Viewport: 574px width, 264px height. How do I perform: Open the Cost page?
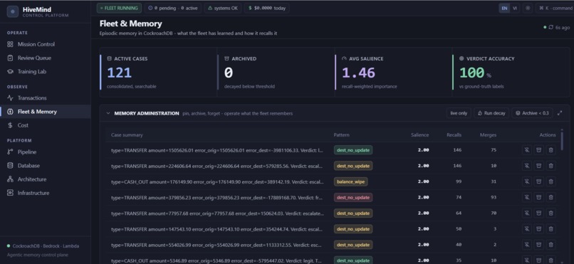46,125
